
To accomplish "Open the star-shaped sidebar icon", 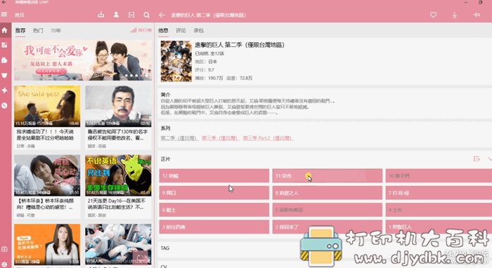I will click(x=4, y=91).
